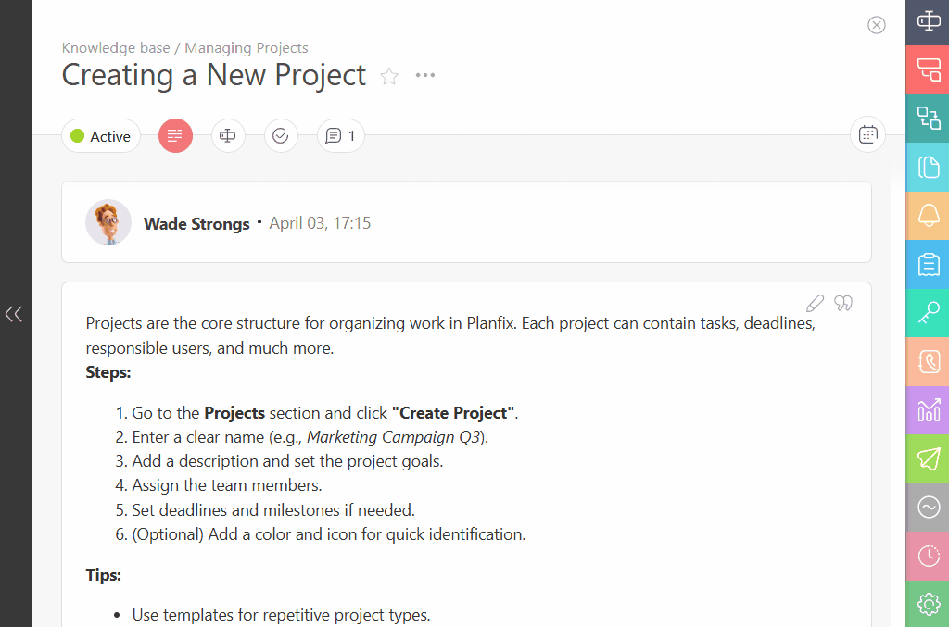949x627 pixels.
Task: Open the settings gear in sidebar
Action: (928, 604)
